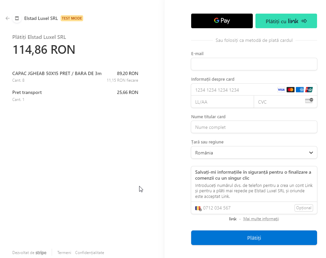Expand the Țară sau regiune dropdown
Screen dimensions: 326x258
pos(254,152)
